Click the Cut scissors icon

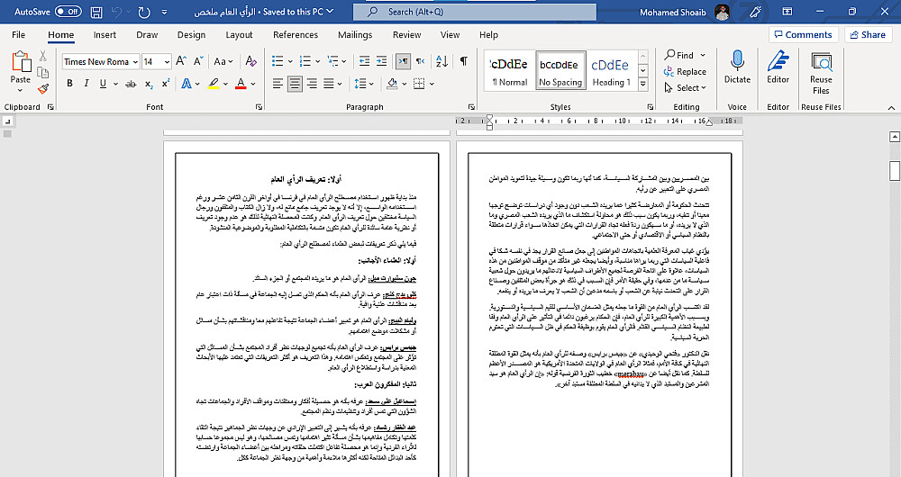pyautogui.click(x=42, y=56)
